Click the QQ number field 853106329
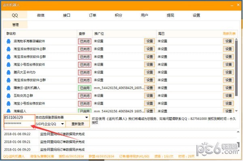 click(x=19, y=118)
